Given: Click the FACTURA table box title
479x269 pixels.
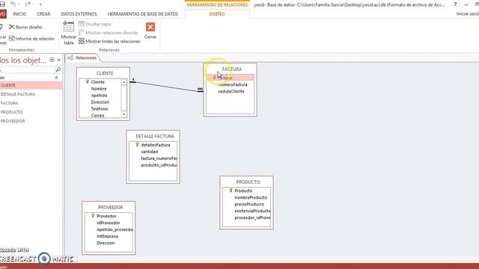Looking at the screenshot, I should pyautogui.click(x=232, y=69).
